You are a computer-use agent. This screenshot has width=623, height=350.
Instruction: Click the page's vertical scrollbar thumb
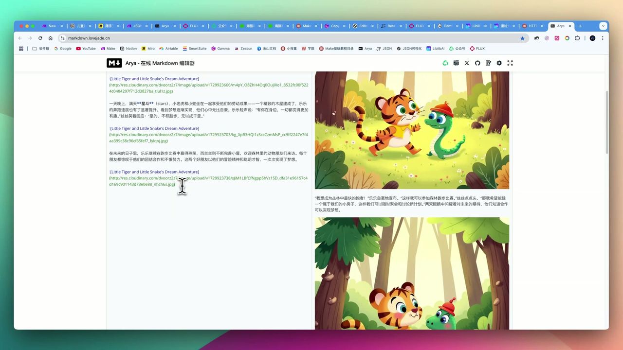pos(606,122)
